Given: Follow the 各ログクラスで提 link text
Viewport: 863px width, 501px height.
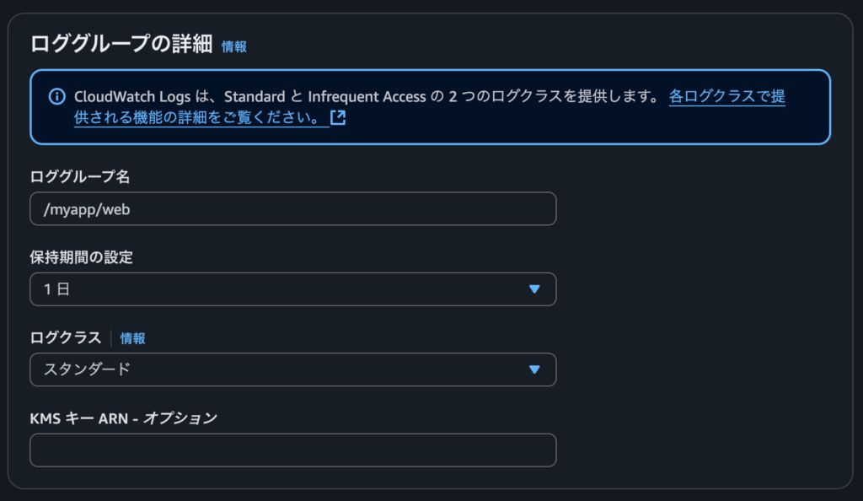Looking at the screenshot, I should point(726,96).
